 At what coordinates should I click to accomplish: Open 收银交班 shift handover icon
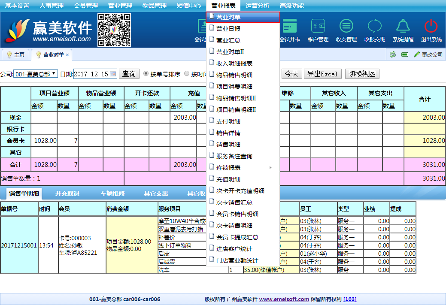[374, 27]
